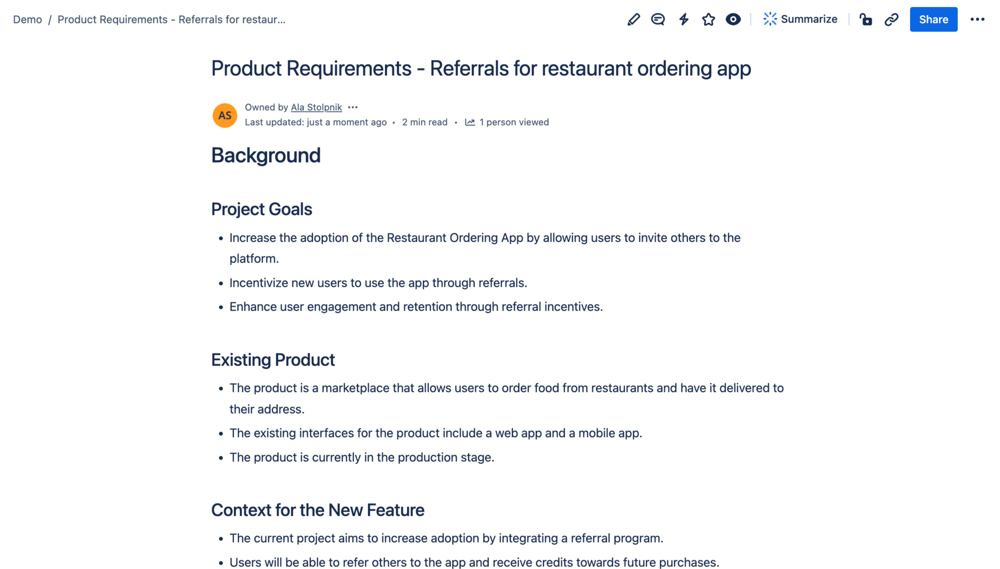
Task: Copy the page link via the chain icon
Action: (891, 19)
